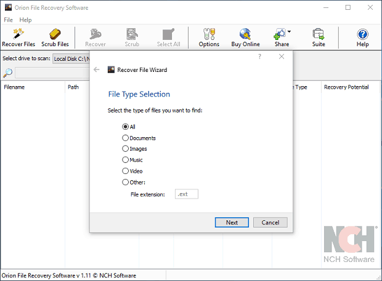Minimize the Orion main window
The width and height of the screenshot is (382, 281).
tap(326, 7)
